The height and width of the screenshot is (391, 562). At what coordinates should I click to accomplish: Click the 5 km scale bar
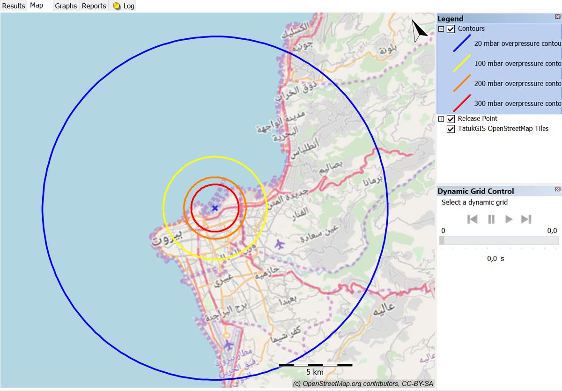315,365
